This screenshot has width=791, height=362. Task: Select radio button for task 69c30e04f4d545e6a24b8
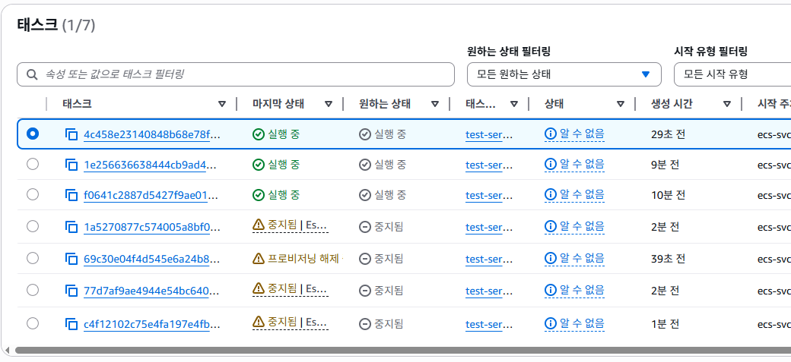click(33, 258)
